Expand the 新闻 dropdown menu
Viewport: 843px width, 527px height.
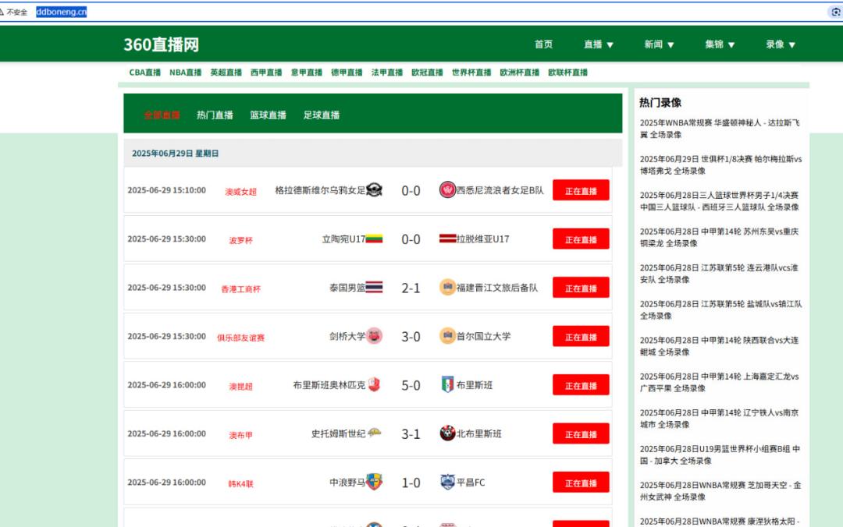point(659,44)
